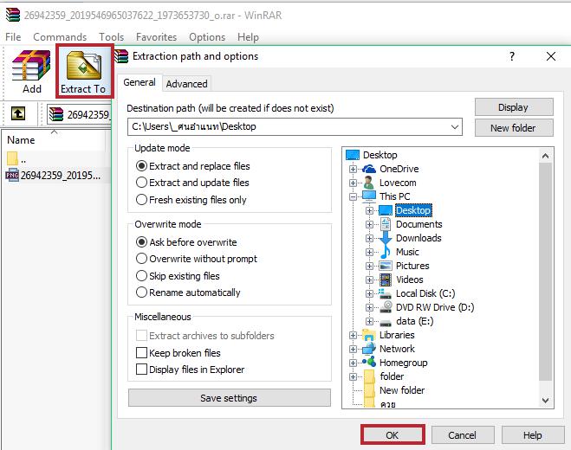Select Skip existing files option

[141, 275]
